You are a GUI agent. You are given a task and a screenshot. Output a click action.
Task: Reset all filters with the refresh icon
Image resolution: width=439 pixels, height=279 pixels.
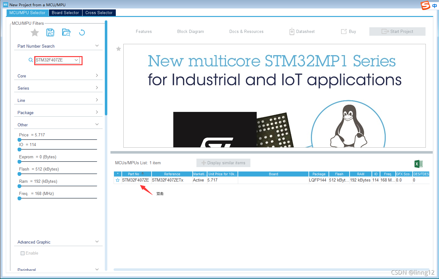pos(82,32)
